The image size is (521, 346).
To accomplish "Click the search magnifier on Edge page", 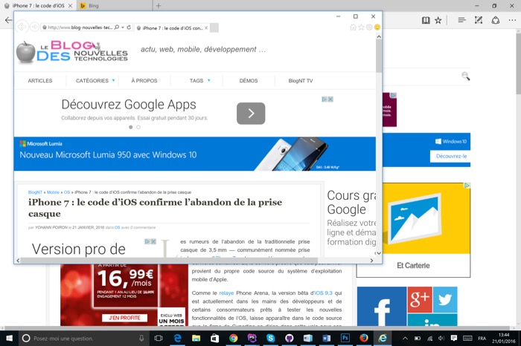I will (465, 76).
